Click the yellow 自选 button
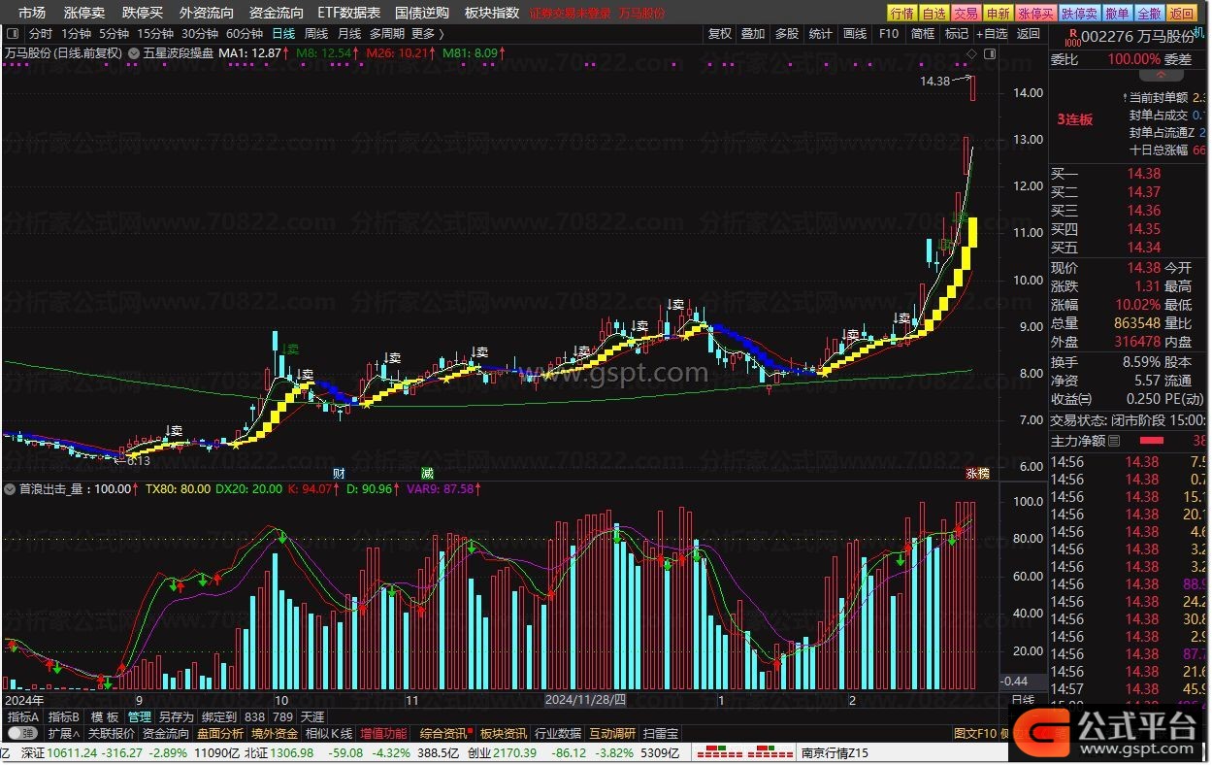The width and height of the screenshot is (1212, 765). [934, 13]
